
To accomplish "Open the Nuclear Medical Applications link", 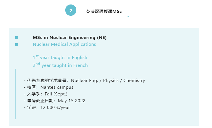I will tap(64, 44).
